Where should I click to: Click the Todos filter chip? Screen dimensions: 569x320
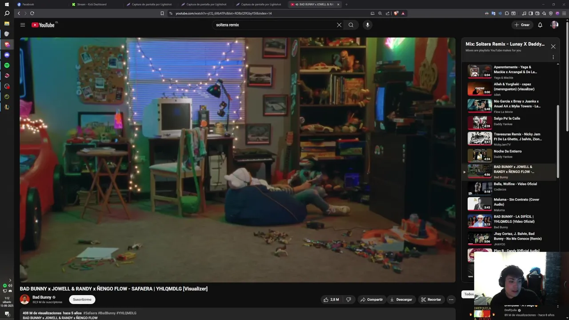point(469,294)
